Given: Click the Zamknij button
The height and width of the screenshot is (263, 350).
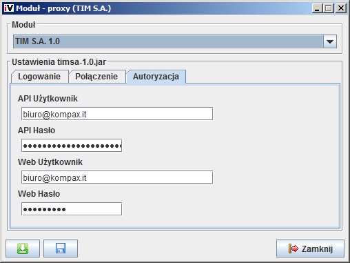Looking at the screenshot, I should pos(310,249).
